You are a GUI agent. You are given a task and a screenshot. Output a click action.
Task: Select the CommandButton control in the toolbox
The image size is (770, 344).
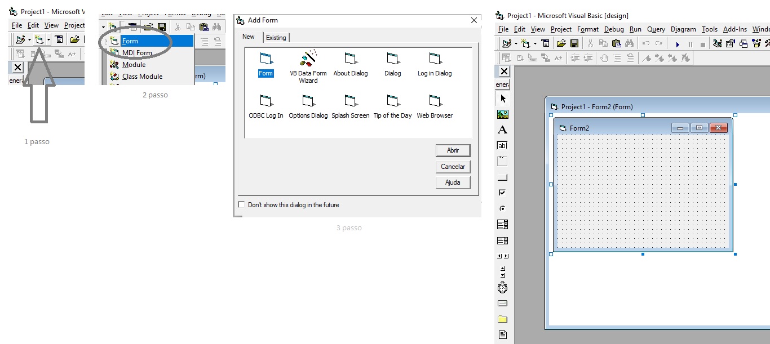[x=502, y=177]
